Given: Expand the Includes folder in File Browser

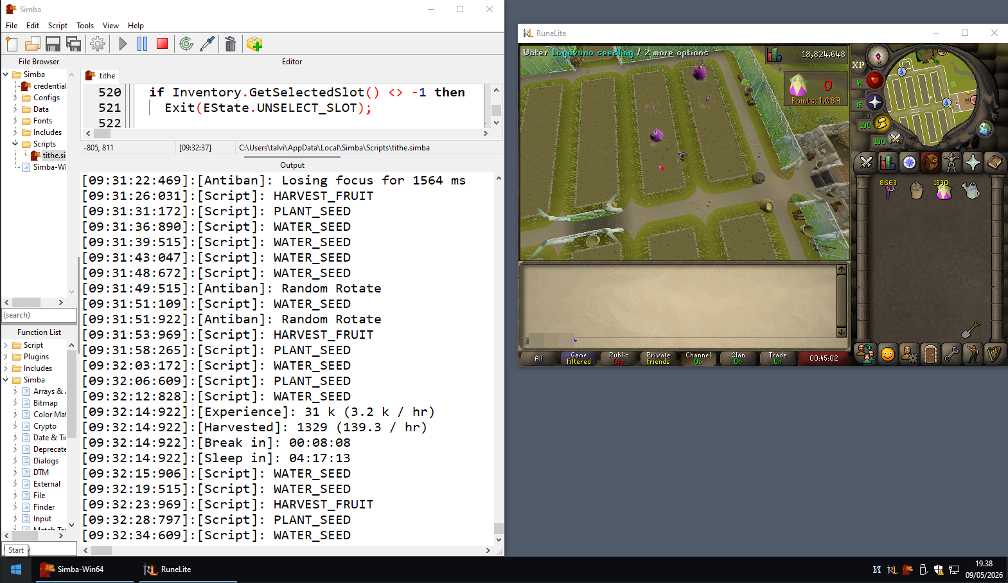Looking at the screenshot, I should click(x=15, y=132).
